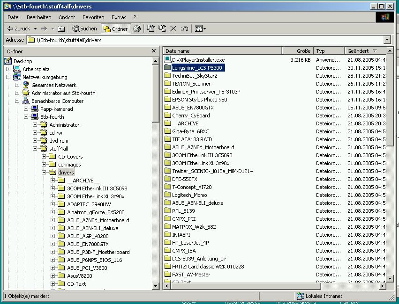
Task: Click the Copy To folder toolbar icon
Action: click(x=162, y=29)
